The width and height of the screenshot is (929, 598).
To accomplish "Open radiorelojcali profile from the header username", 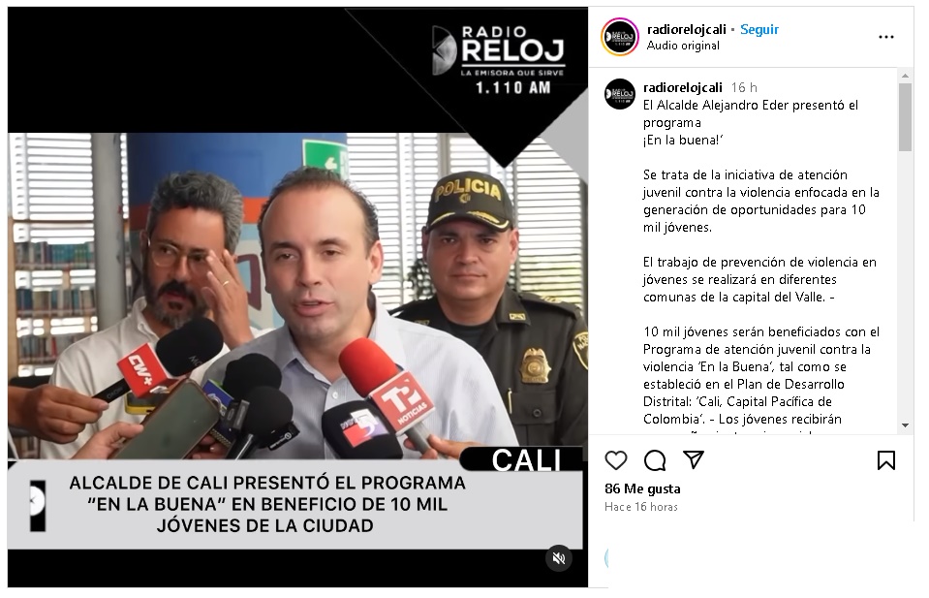I will (686, 30).
